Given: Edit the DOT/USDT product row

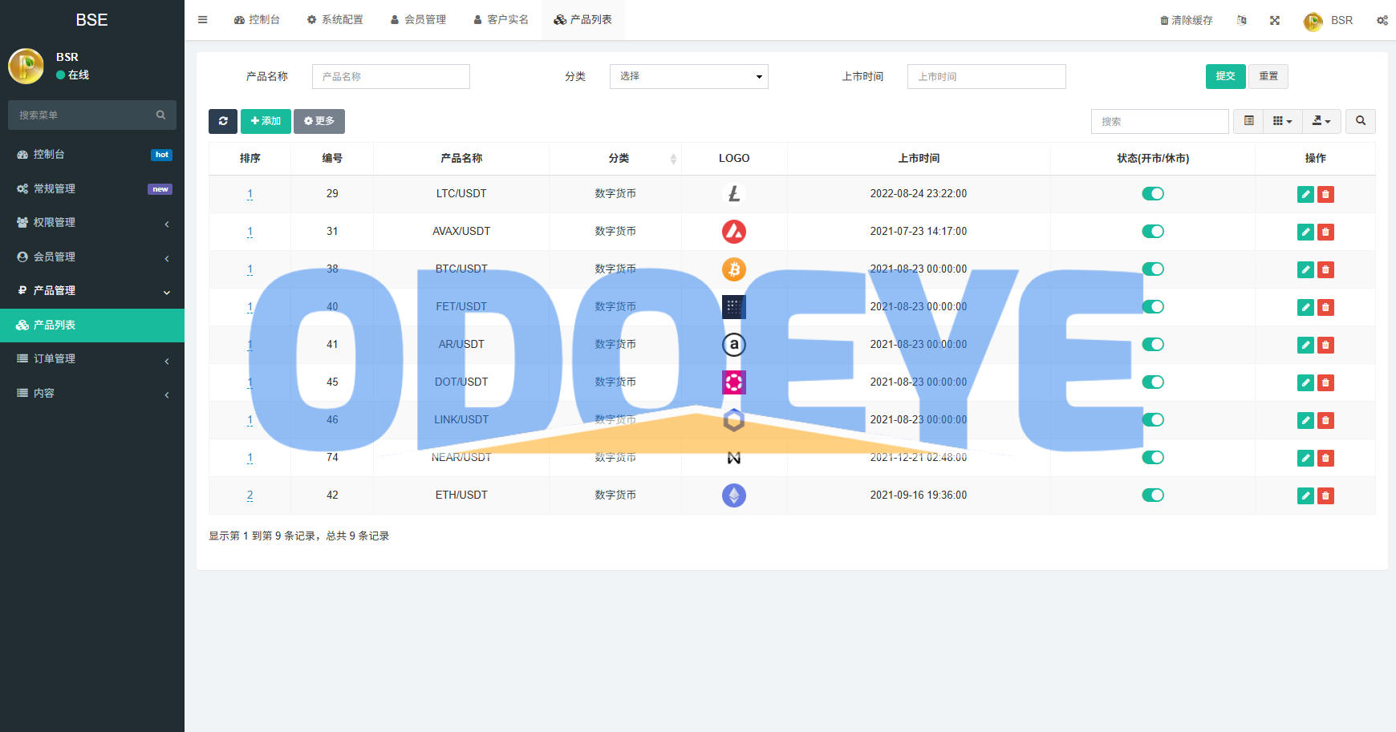Looking at the screenshot, I should point(1305,382).
